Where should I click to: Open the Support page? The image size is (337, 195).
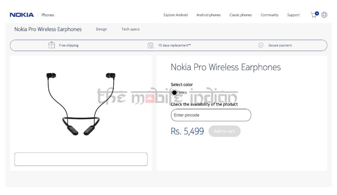click(293, 15)
